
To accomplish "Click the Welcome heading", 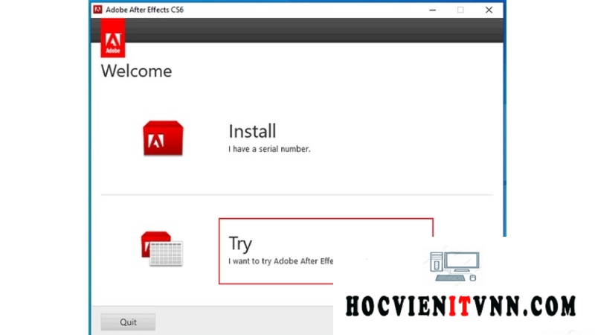I will [136, 71].
